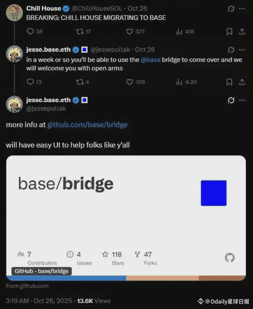Open the base/bridge GitHub preview card

pyautogui.click(x=126, y=218)
